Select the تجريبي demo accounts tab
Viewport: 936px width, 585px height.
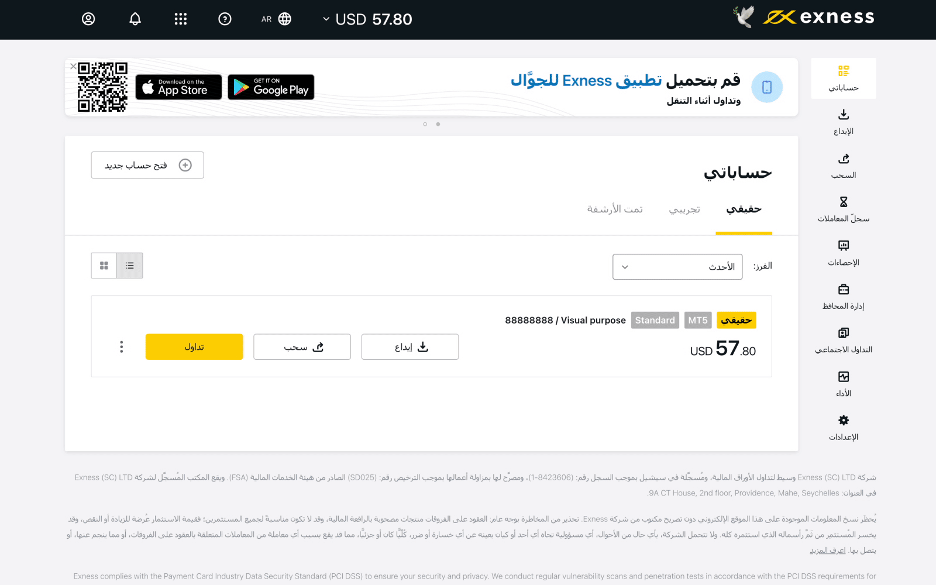click(x=684, y=209)
